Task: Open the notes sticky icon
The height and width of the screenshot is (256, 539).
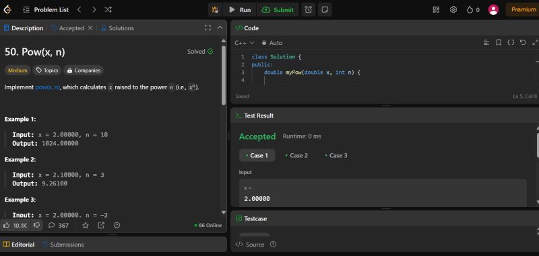Action: pos(325,10)
